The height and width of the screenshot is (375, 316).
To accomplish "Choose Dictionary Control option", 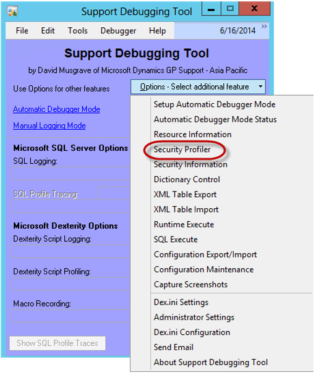I will tap(187, 179).
